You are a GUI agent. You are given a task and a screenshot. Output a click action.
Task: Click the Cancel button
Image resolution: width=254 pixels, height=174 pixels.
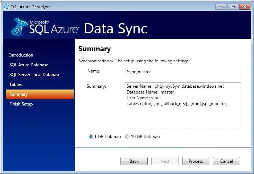[226, 161]
